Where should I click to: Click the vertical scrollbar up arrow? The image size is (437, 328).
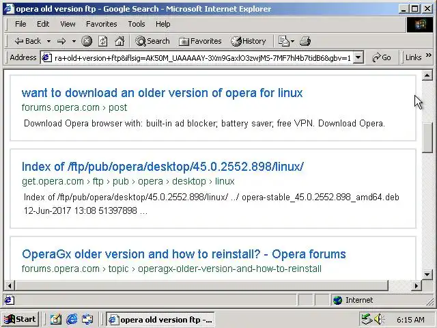pos(427,75)
